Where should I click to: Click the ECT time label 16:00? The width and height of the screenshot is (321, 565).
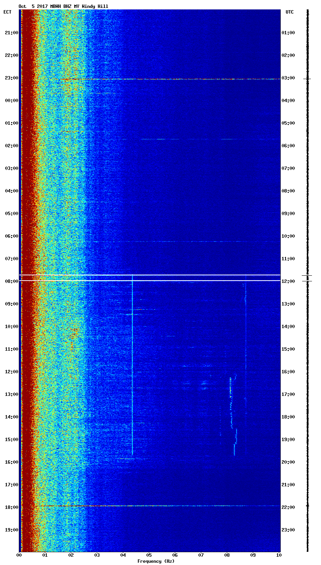12,462
